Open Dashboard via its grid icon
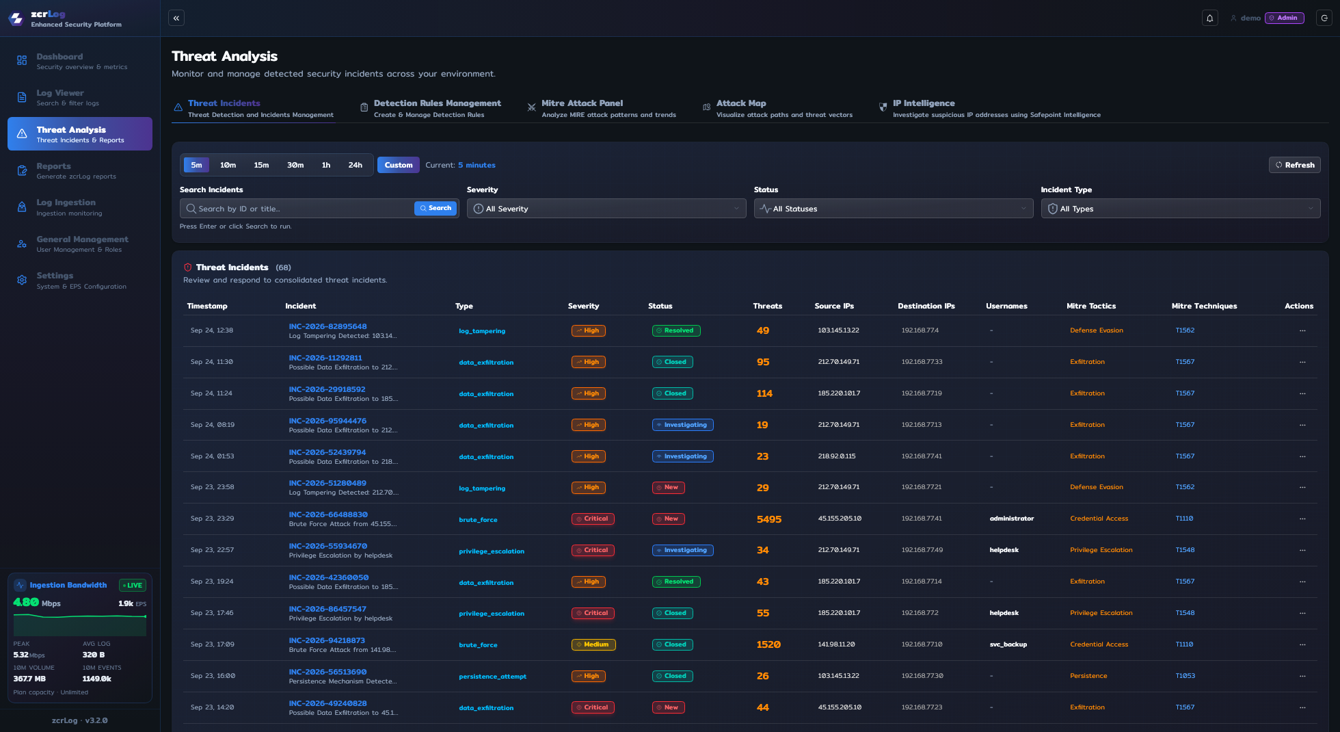The image size is (1340, 732). [22, 61]
